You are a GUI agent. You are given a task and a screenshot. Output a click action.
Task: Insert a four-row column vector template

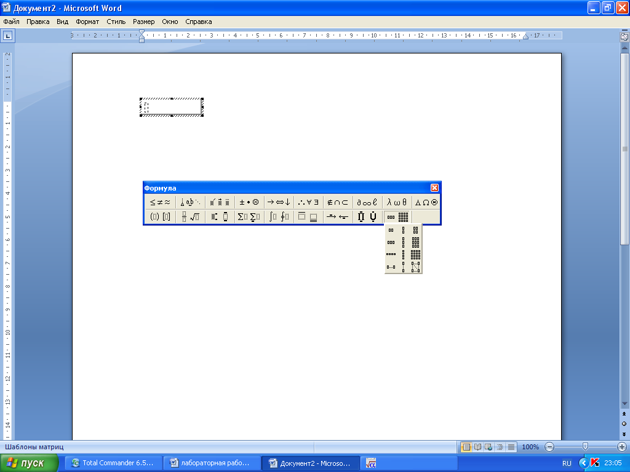[x=404, y=254]
